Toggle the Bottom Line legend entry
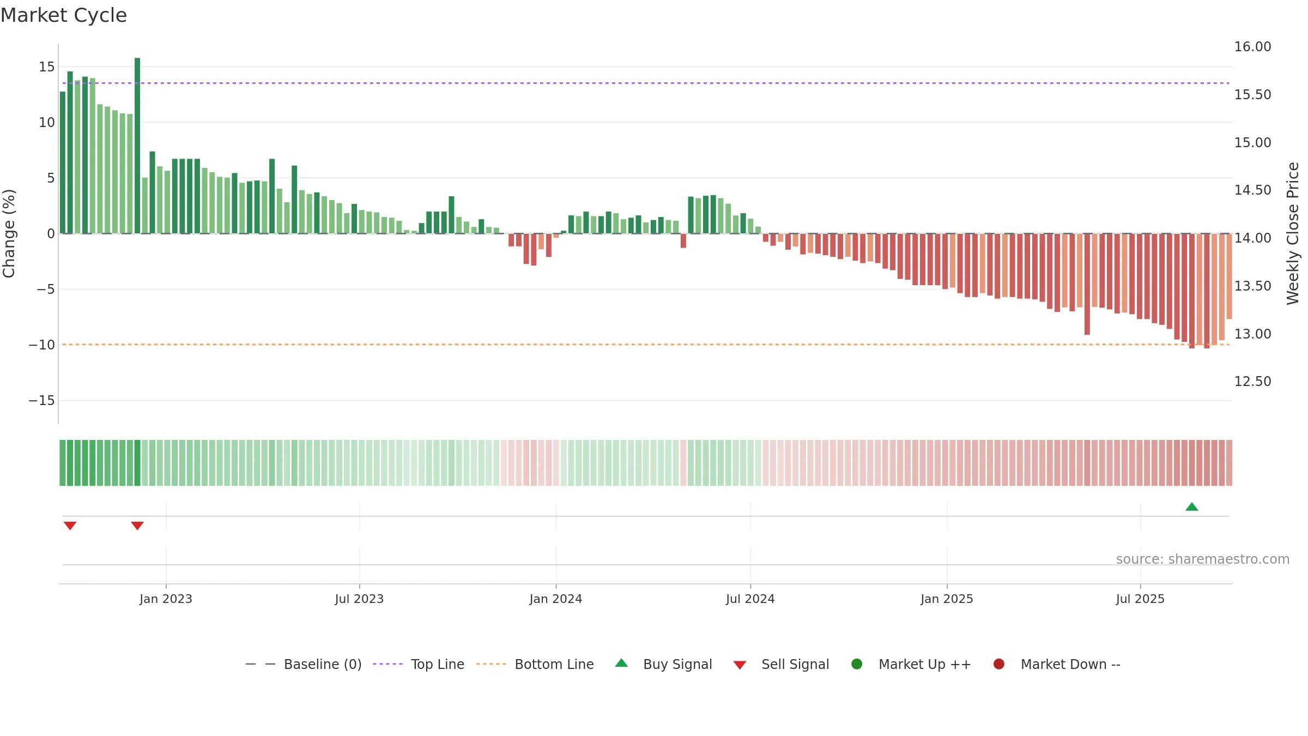Image resolution: width=1308 pixels, height=736 pixels. tap(535, 664)
